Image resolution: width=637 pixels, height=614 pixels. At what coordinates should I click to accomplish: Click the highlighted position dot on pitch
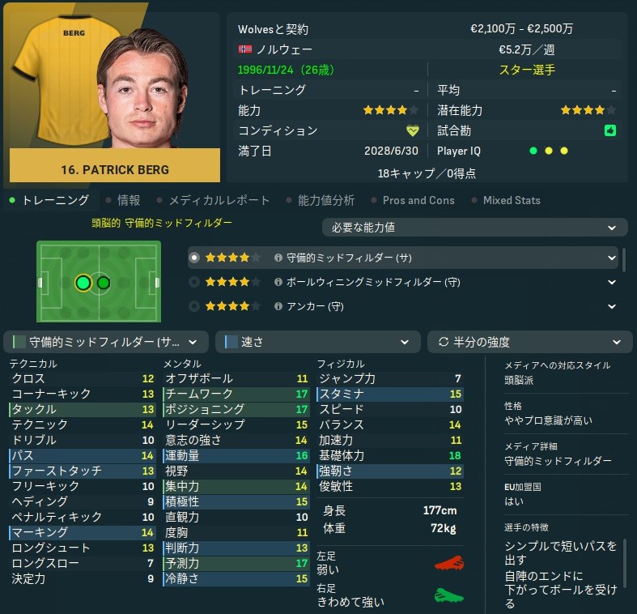(x=83, y=283)
